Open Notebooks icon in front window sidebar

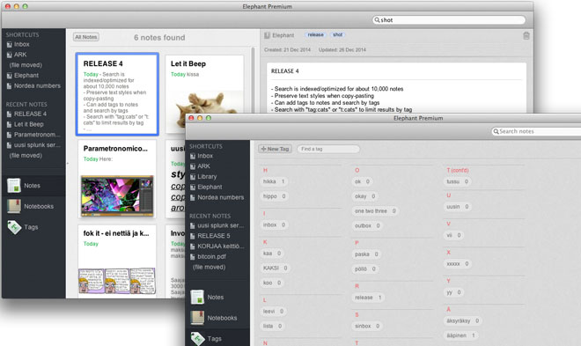(197, 318)
